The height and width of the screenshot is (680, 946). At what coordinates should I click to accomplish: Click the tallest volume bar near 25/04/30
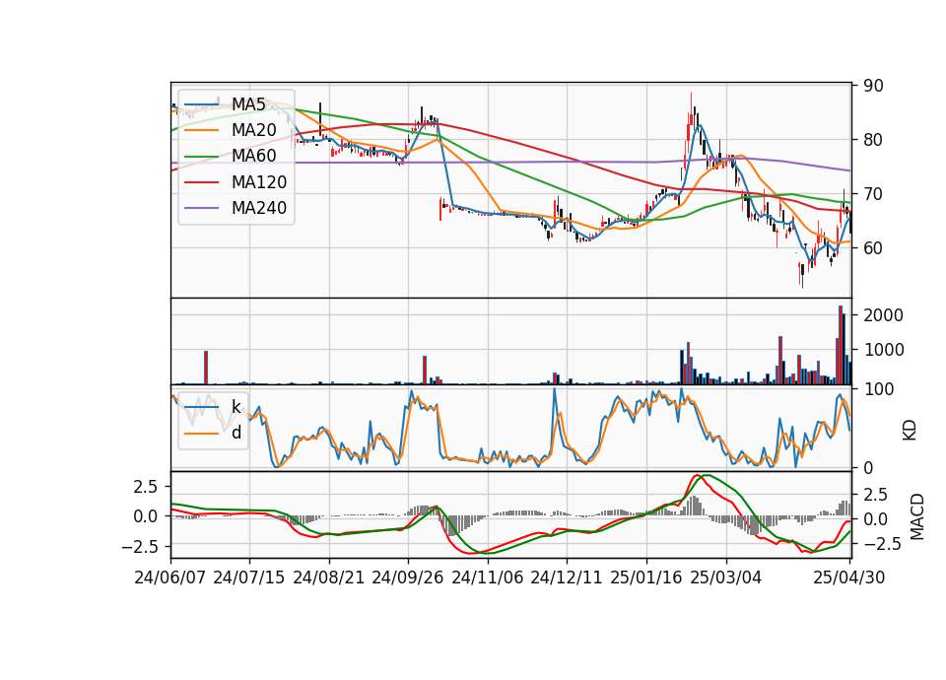point(841,345)
